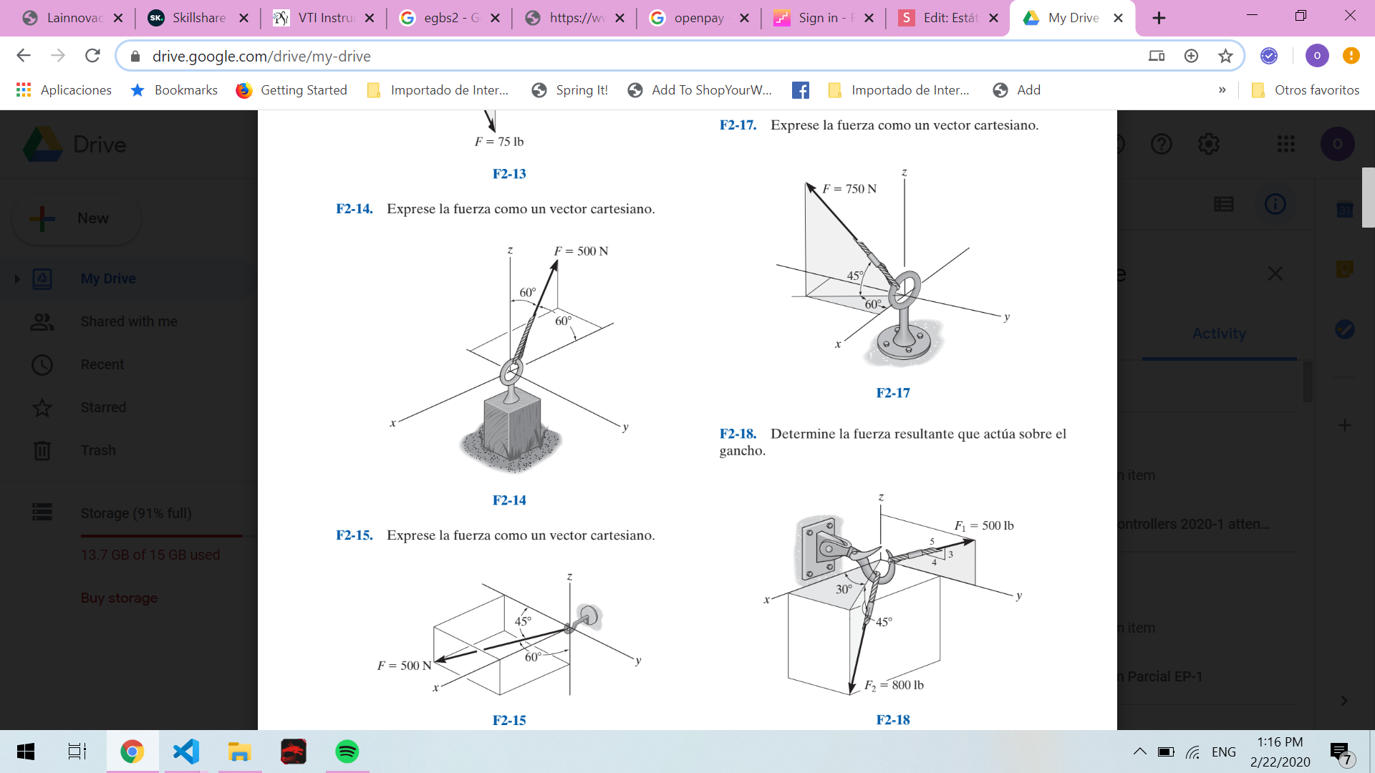
Task: Open Visual Studio Code from taskbar
Action: (x=185, y=752)
